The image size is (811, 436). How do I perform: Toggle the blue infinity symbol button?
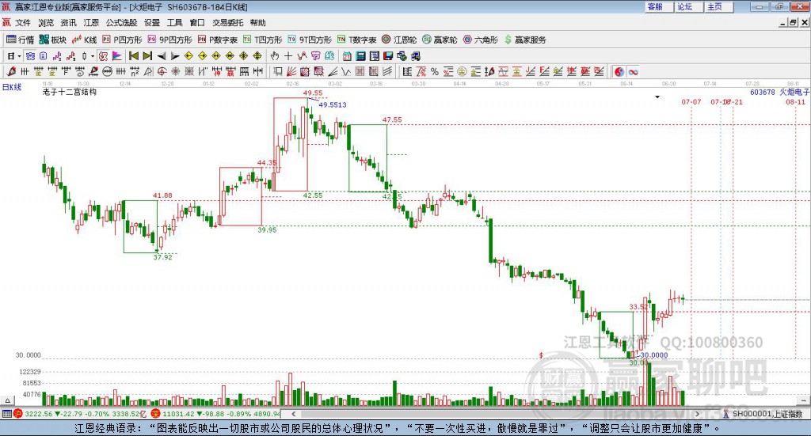tap(633, 71)
